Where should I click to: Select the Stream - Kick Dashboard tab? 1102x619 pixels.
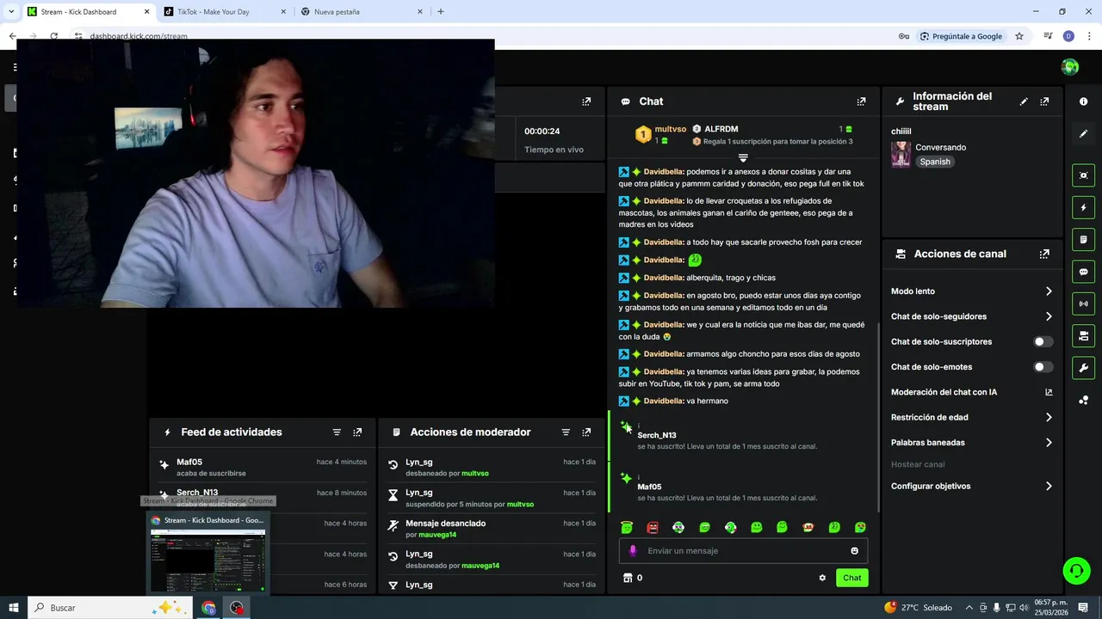[88, 12]
